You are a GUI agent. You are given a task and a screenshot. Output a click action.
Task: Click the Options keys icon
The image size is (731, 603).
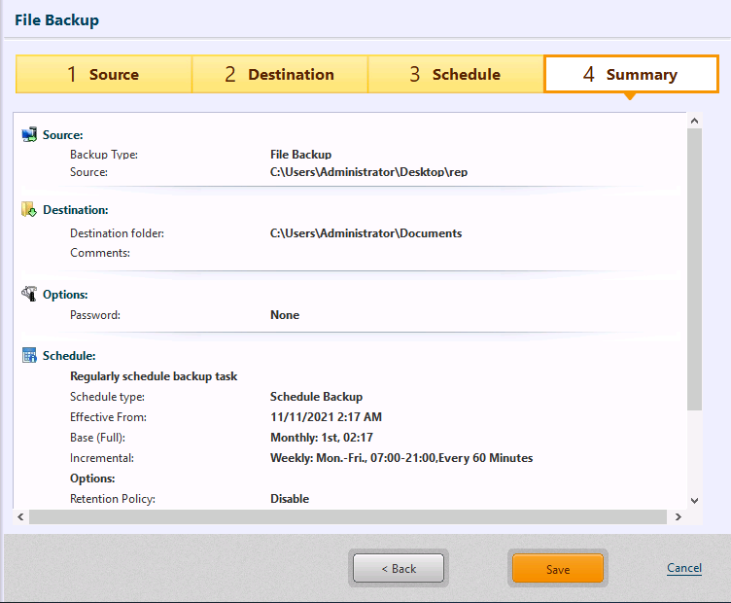29,294
